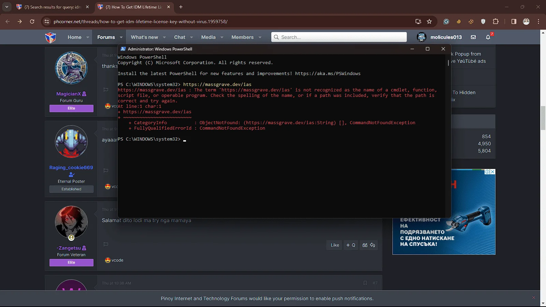546x307 pixels.
Task: Open the tab search dropdown in Chrome
Action: click(x=7, y=7)
